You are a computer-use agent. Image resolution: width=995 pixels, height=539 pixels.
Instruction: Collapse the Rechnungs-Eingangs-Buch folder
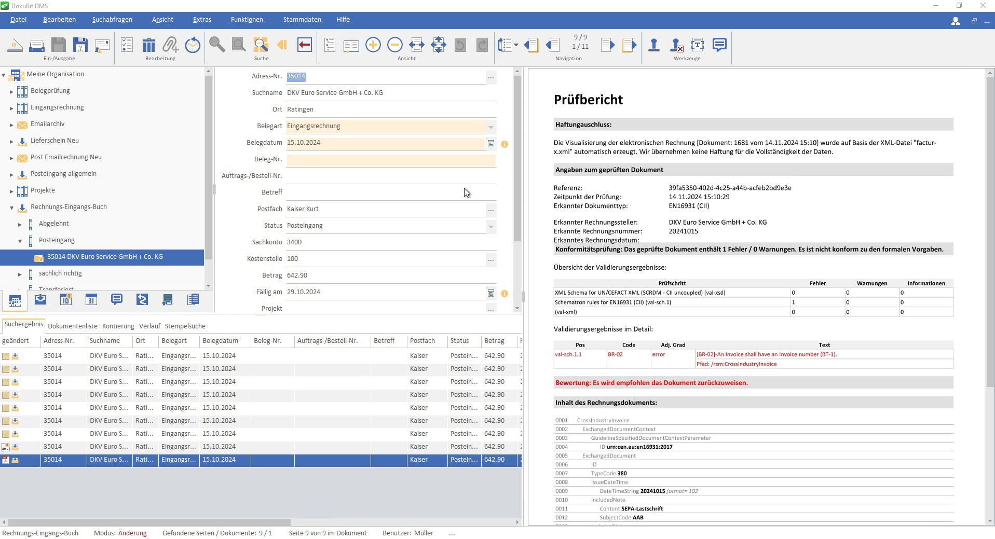pyautogui.click(x=11, y=208)
